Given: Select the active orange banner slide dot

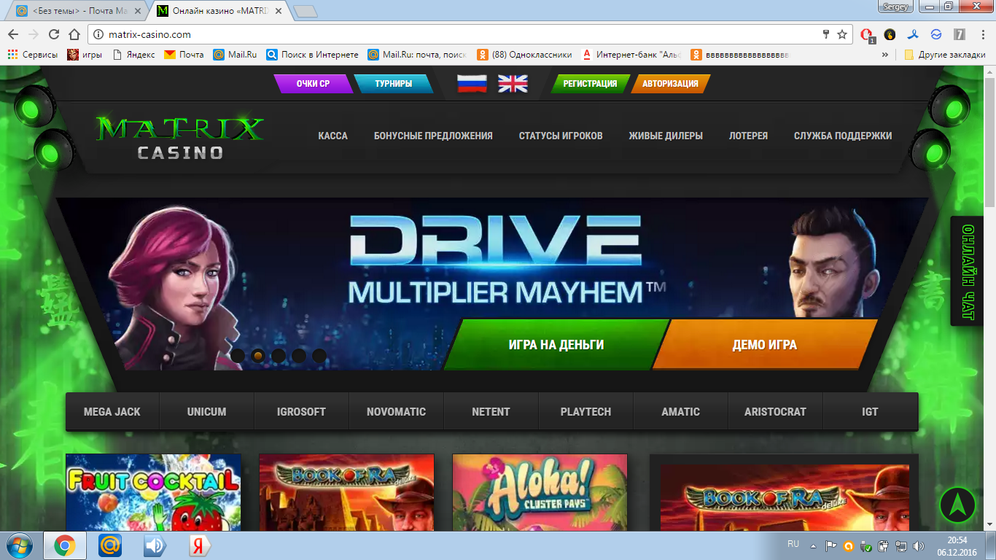Looking at the screenshot, I should (257, 356).
